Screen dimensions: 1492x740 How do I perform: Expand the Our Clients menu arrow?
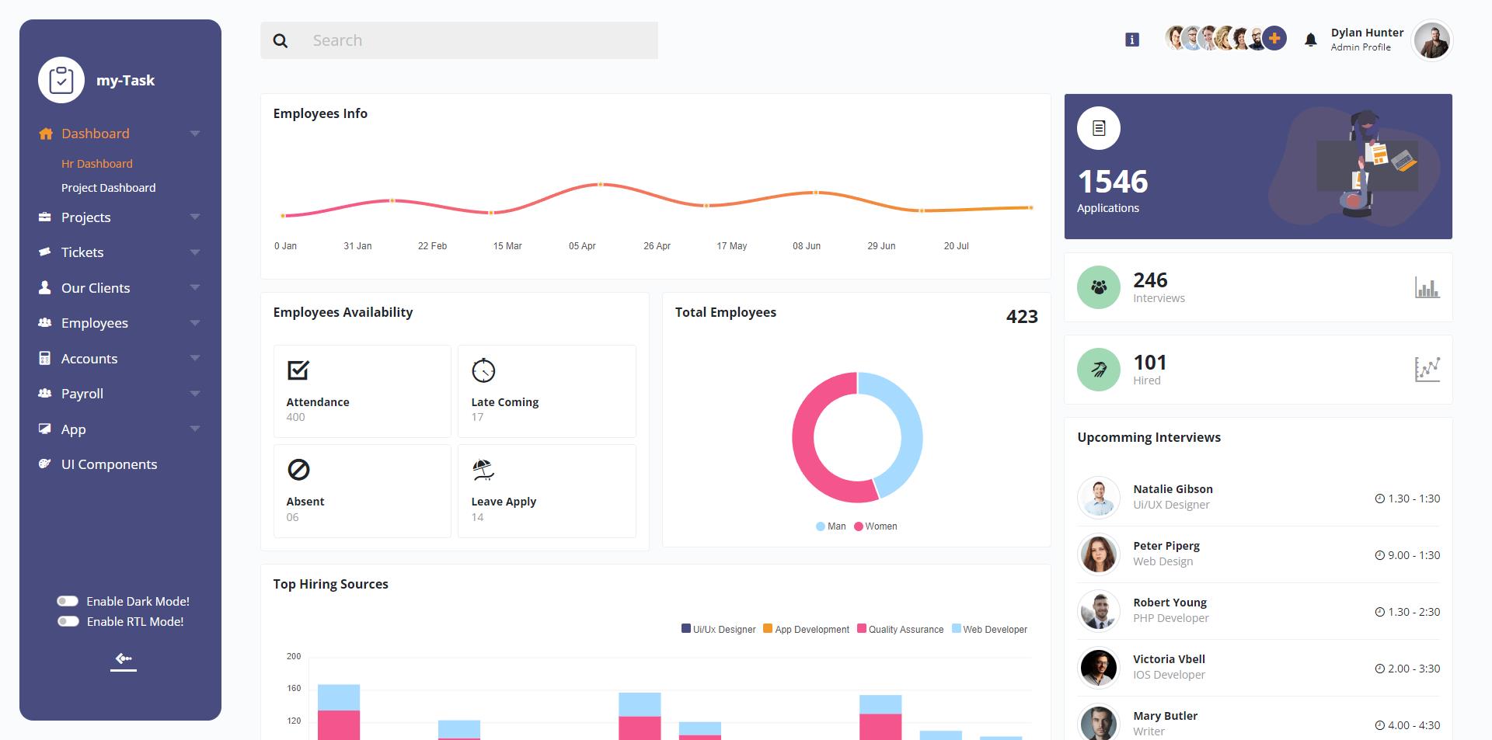coord(195,287)
